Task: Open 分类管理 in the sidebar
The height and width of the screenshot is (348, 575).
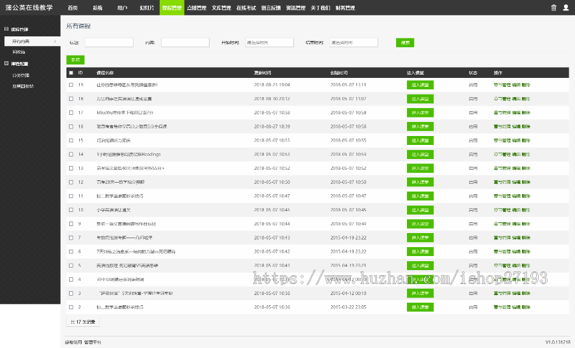Action: 20,75
